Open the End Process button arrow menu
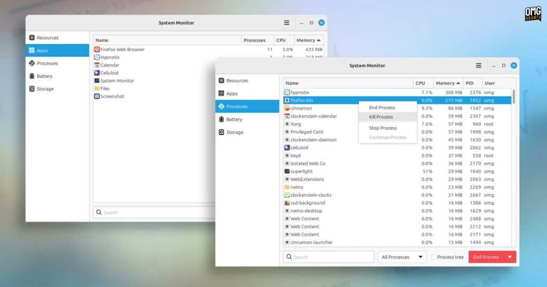Viewport: 547px width, 287px height. point(510,257)
